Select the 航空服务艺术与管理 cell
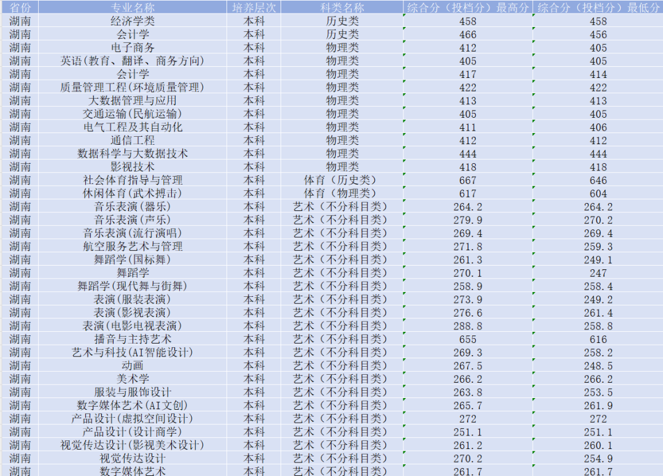 tap(133, 246)
